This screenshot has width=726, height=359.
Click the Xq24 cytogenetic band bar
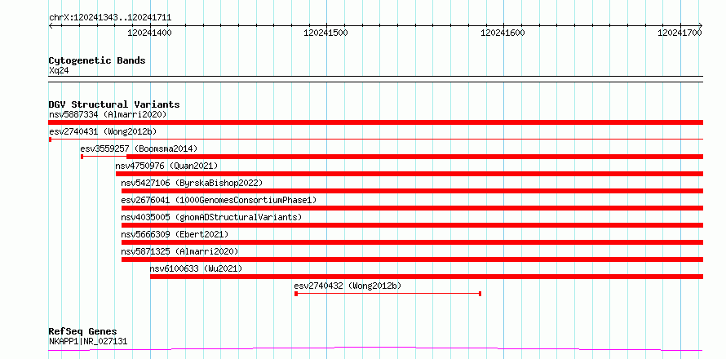(x=375, y=79)
